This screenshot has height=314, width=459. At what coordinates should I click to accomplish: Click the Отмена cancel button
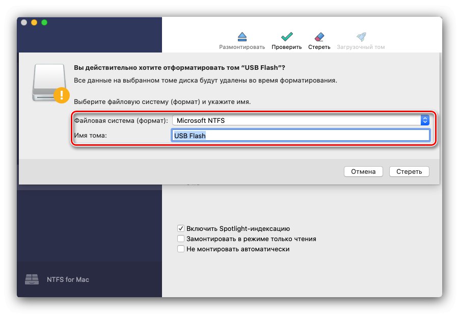(x=363, y=172)
